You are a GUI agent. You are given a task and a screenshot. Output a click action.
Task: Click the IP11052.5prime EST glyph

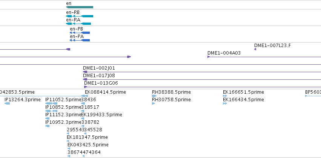click(x=51, y=103)
